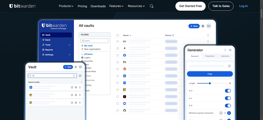
Task: Click My vault in the filters panel
Action: pyautogui.click(x=87, y=46)
